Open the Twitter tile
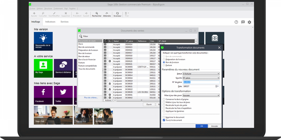This screenshot has height=140, width=281. pyautogui.click(x=63, y=95)
